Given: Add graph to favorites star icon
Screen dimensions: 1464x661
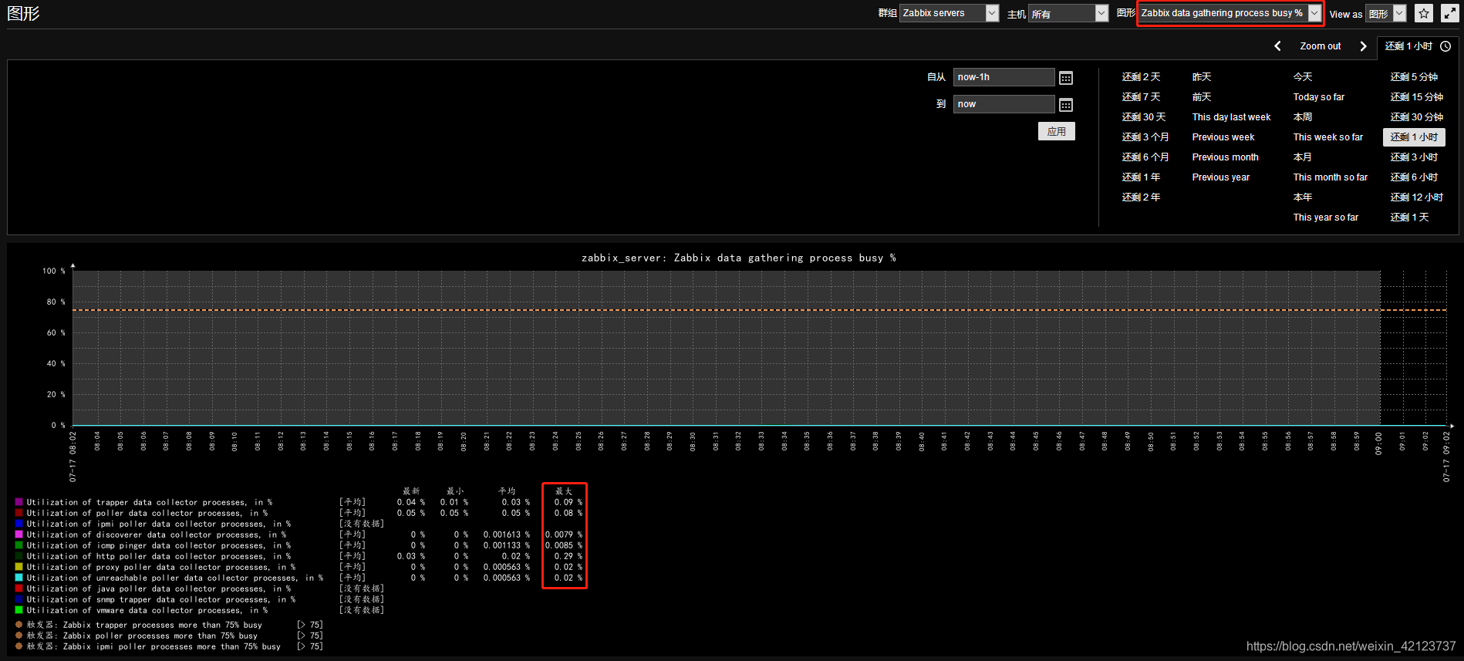Looking at the screenshot, I should coord(1424,13).
